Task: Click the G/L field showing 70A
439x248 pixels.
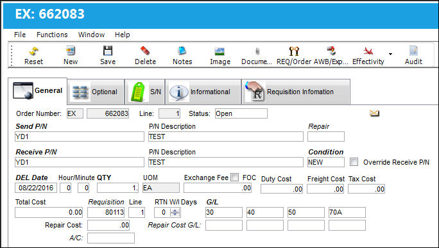Action: click(347, 213)
